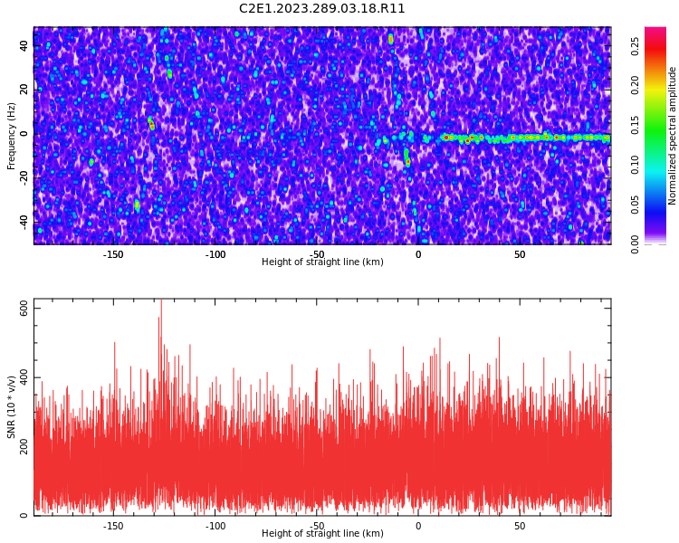
Task: Click the 0.20 tick on the colorbar
Action: (635, 85)
